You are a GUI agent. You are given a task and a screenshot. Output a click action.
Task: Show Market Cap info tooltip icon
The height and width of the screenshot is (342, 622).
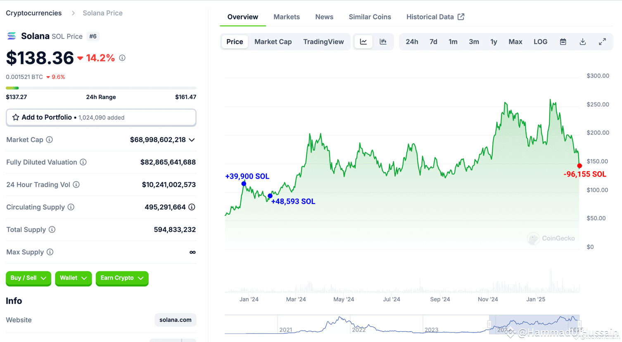click(50, 140)
